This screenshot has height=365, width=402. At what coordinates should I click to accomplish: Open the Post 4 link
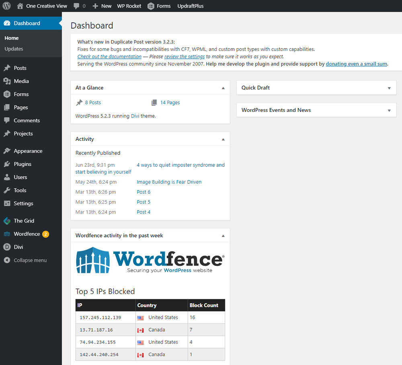[144, 212]
